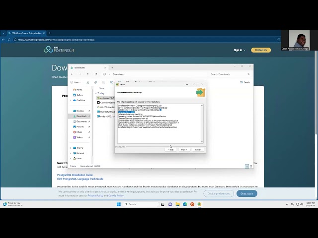This screenshot has width=318, height=238.
Task: Collapse the Today group in file list
Action: click(96, 93)
